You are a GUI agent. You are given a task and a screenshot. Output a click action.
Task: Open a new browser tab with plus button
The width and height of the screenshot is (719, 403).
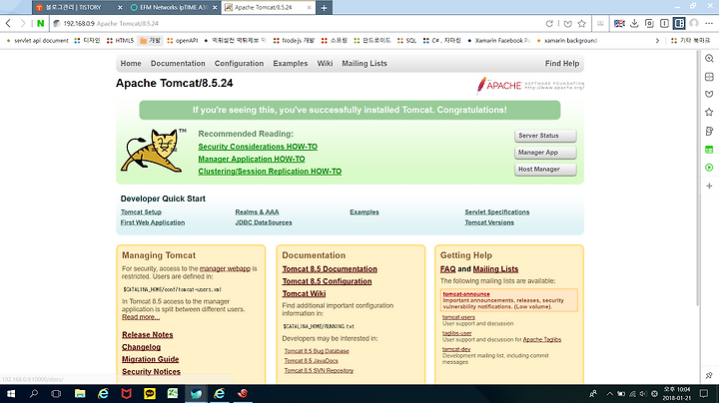tap(324, 8)
